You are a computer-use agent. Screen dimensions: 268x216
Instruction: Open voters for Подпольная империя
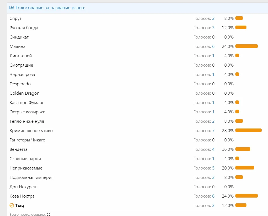(x=213, y=177)
